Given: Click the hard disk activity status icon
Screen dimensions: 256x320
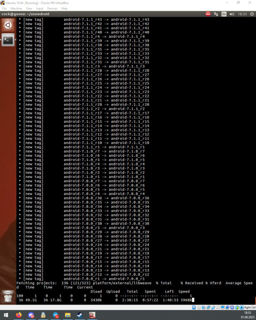Looking at the screenshot, I should [194, 307].
